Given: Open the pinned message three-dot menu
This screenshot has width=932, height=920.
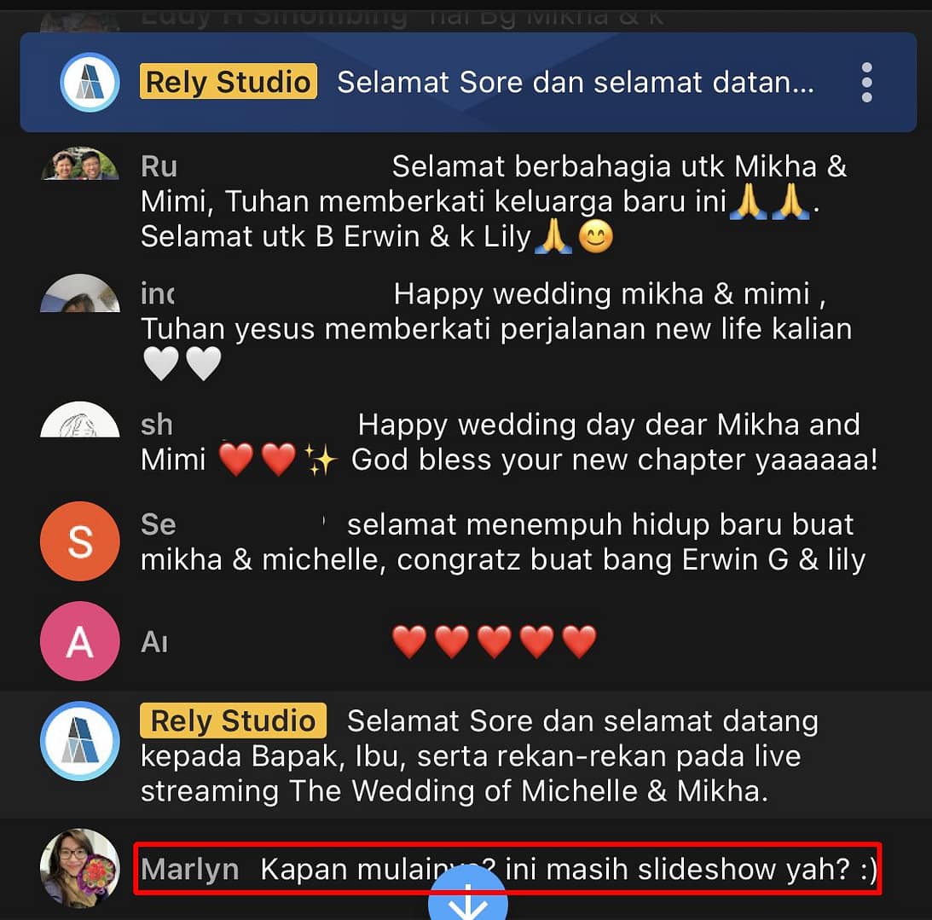Looking at the screenshot, I should coord(866,82).
